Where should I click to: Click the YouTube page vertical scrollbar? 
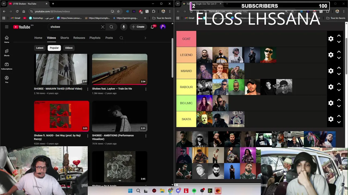click(x=172, y=57)
